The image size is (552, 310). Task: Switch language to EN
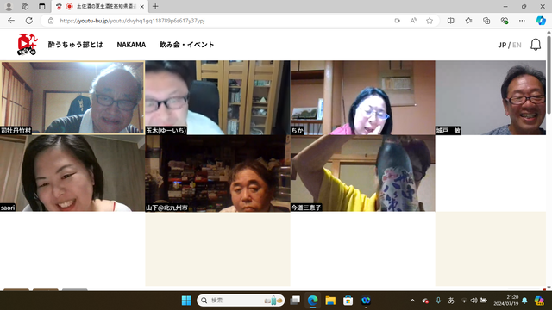[x=517, y=45]
